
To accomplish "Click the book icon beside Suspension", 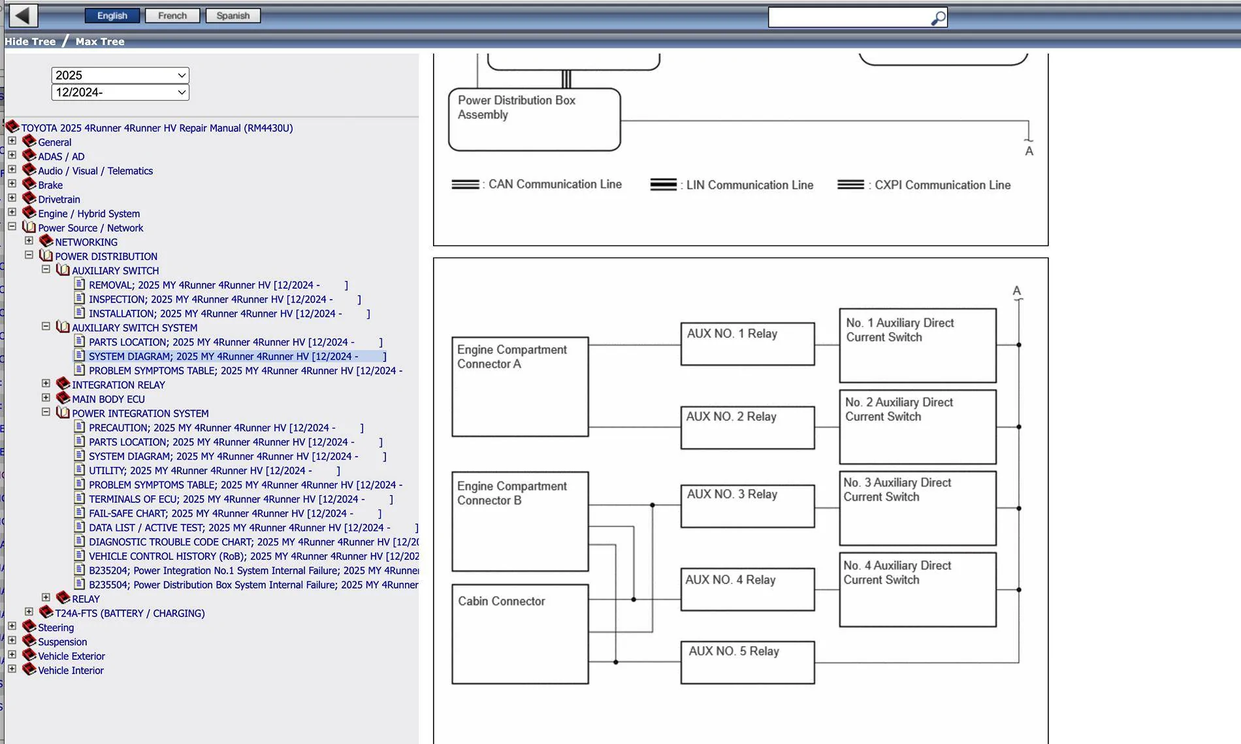I will 29,641.
